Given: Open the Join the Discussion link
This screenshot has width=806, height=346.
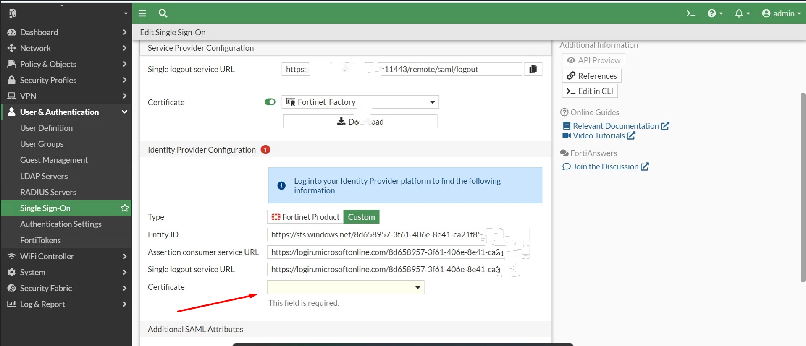Looking at the screenshot, I should pos(606,166).
